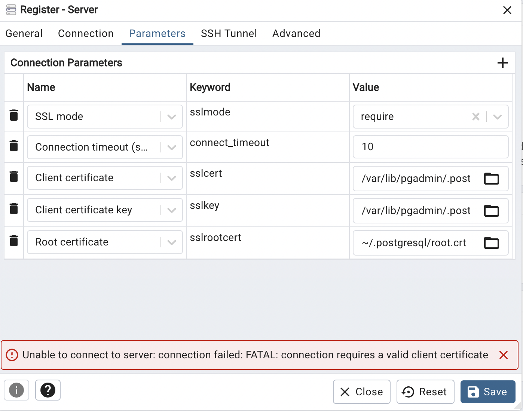Browse for the sslcert file
Image resolution: width=523 pixels, height=411 pixels.
click(x=491, y=179)
